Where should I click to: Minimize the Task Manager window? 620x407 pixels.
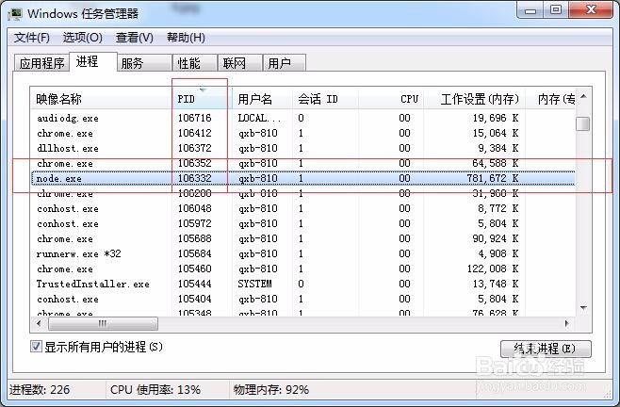pyautogui.click(x=530, y=9)
